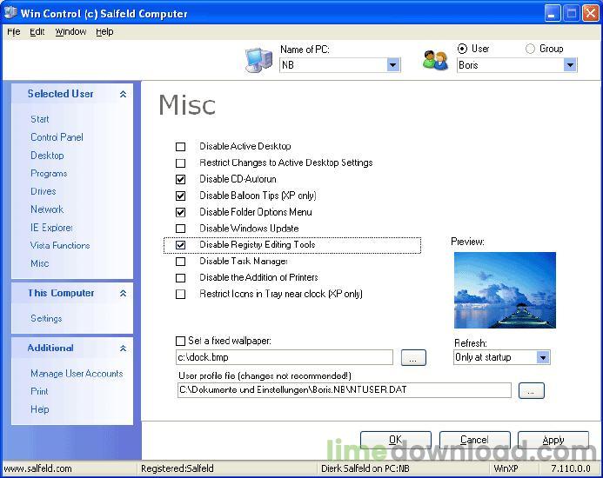Open the File menu

[x=13, y=32]
